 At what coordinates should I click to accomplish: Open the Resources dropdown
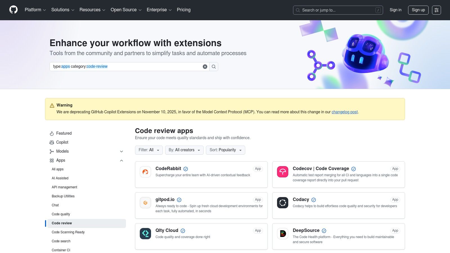click(x=92, y=10)
